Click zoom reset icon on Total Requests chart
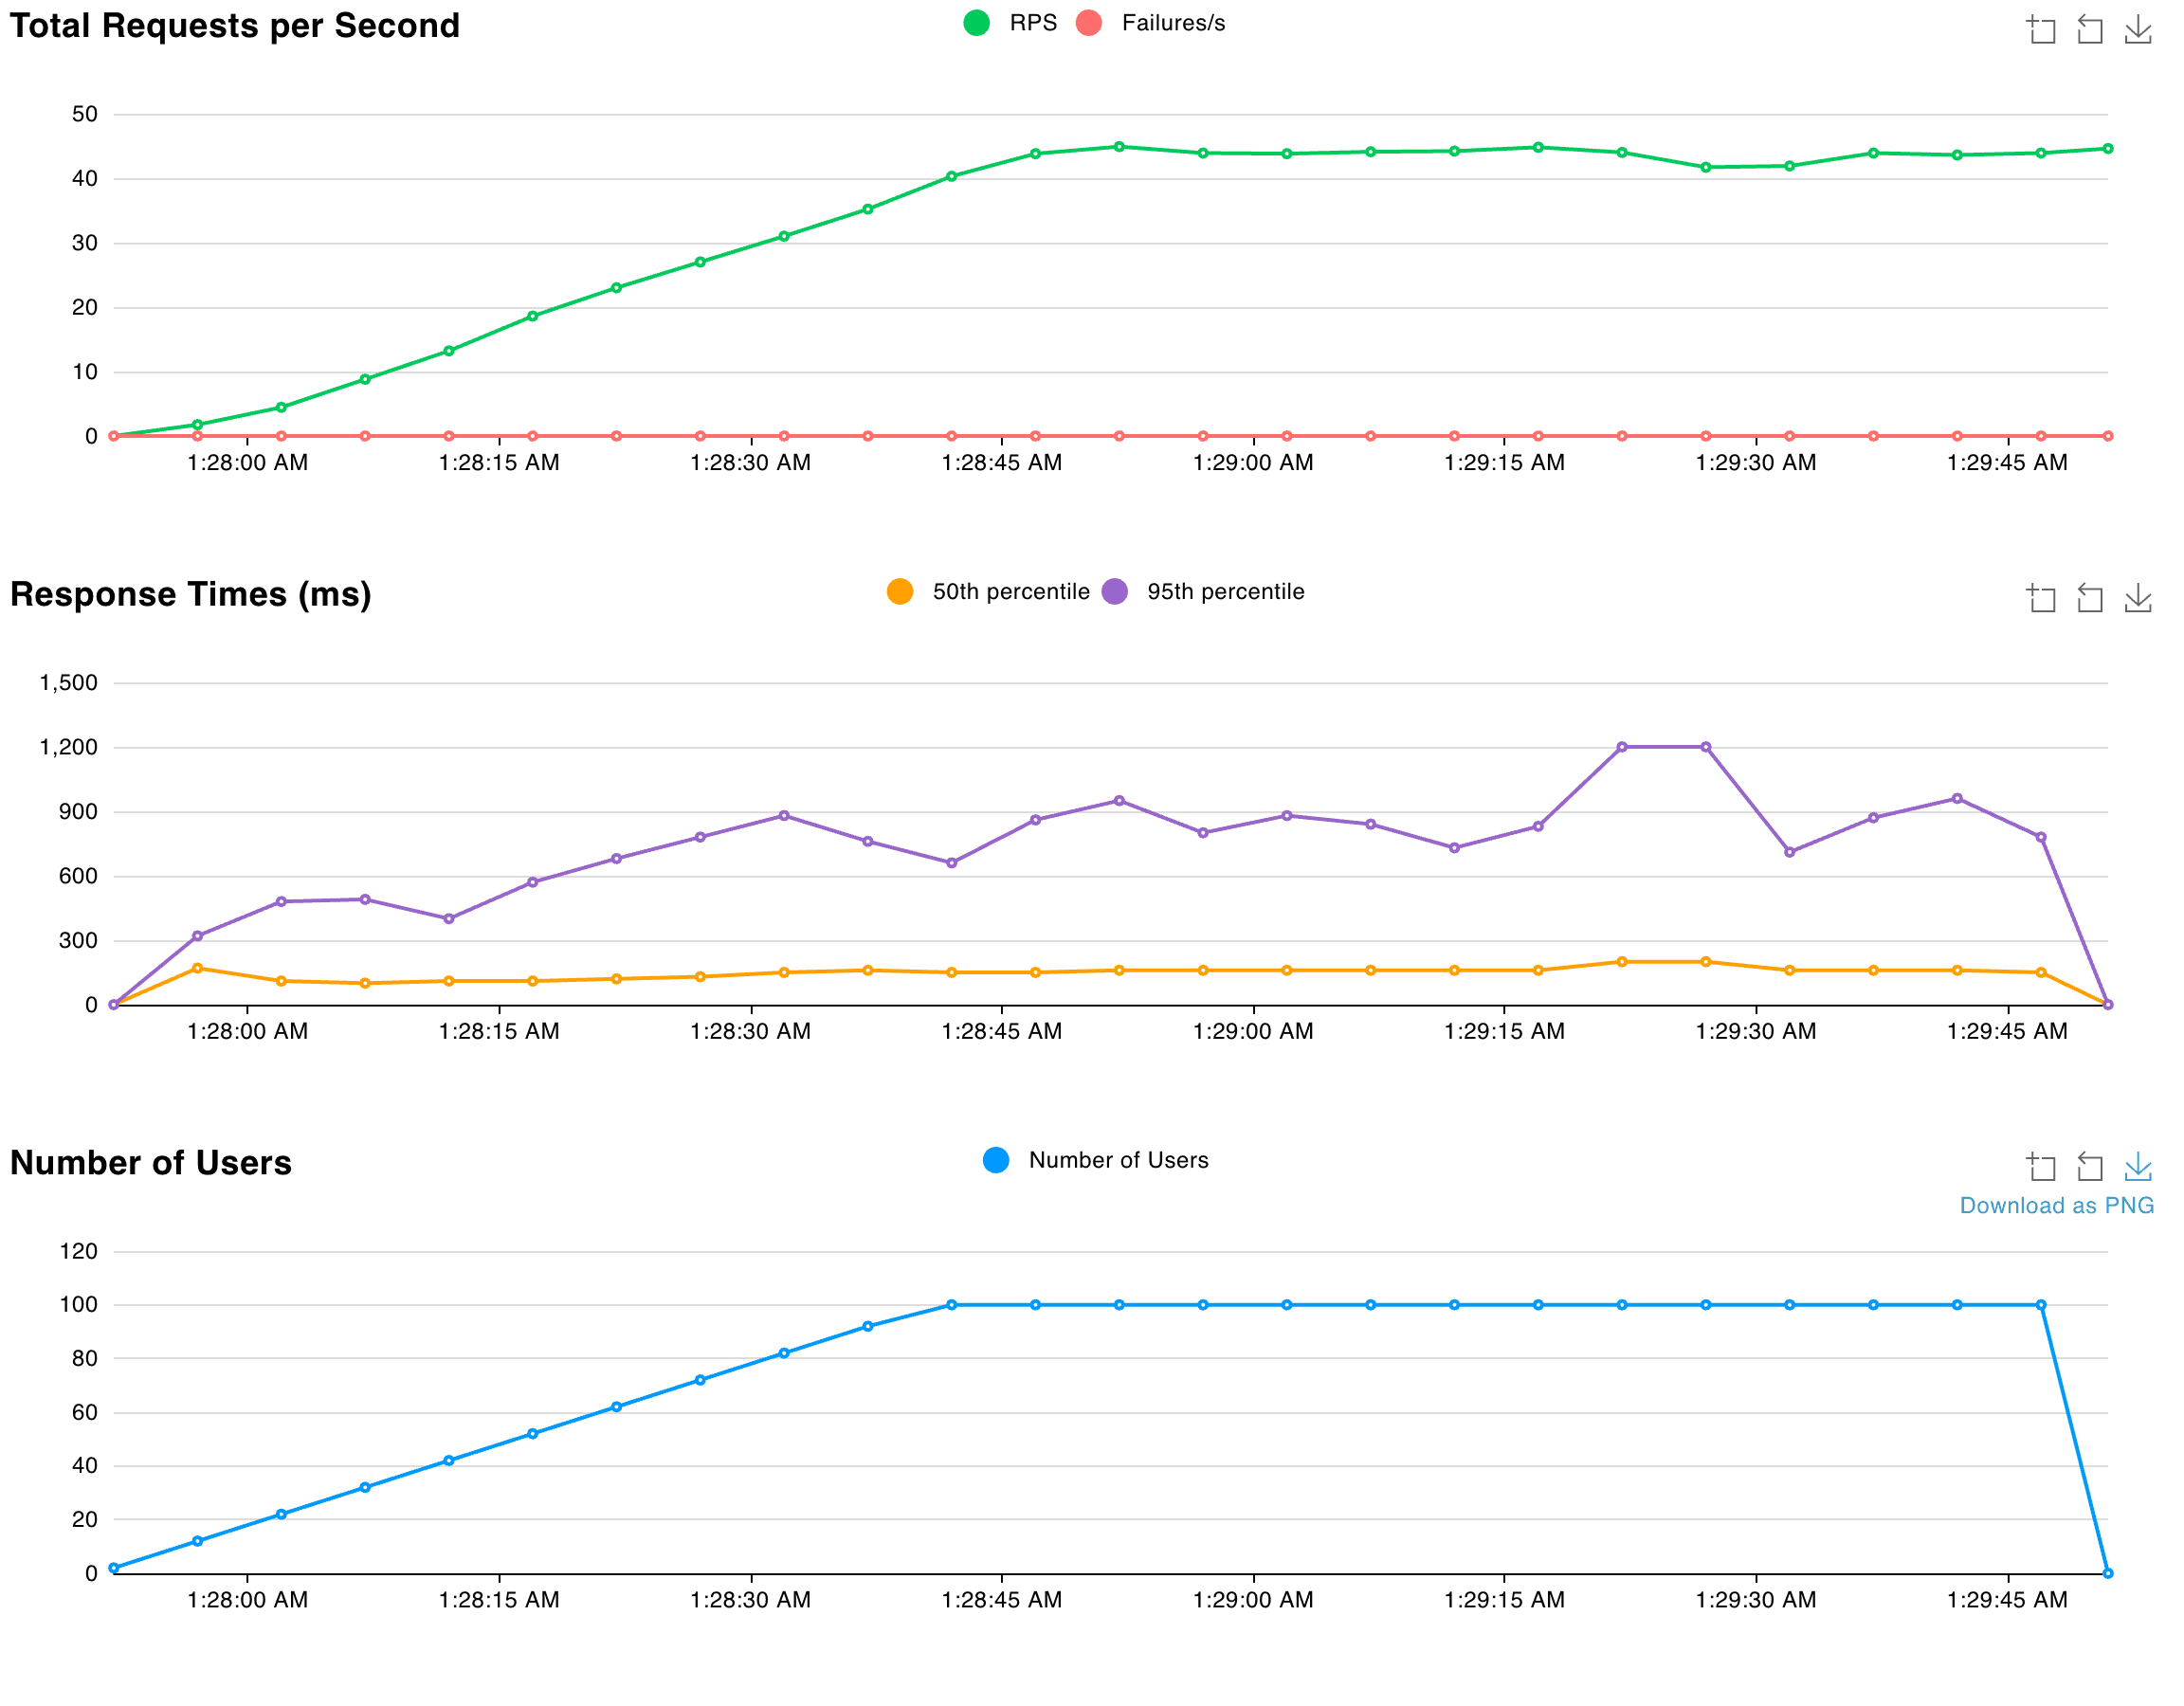 [x=2089, y=29]
